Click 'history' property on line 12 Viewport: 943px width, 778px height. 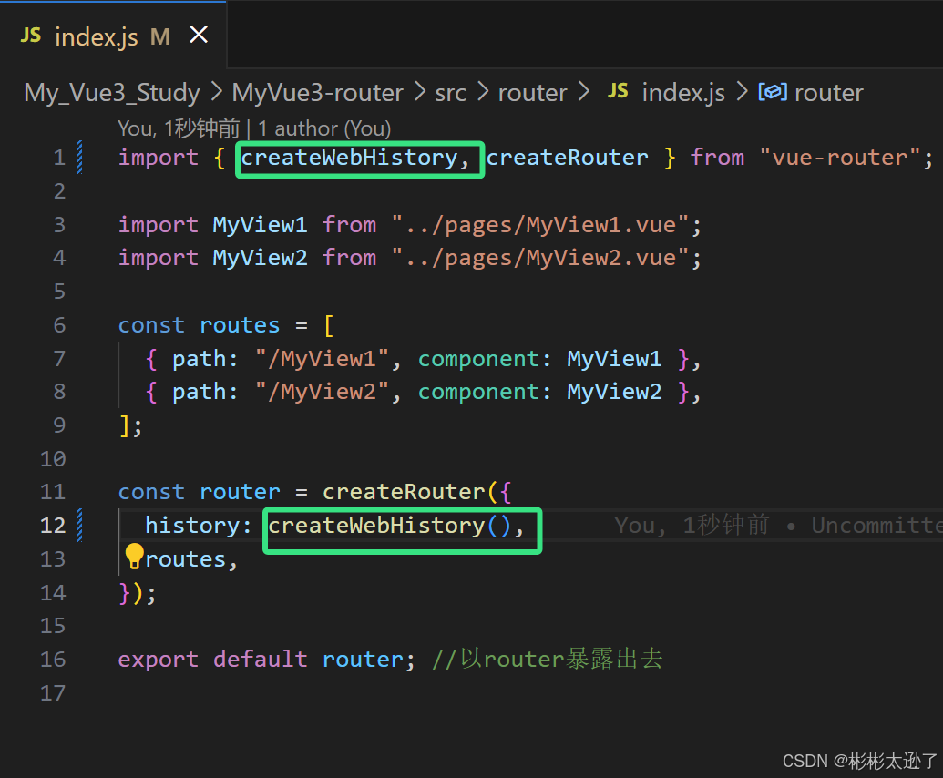(192, 526)
